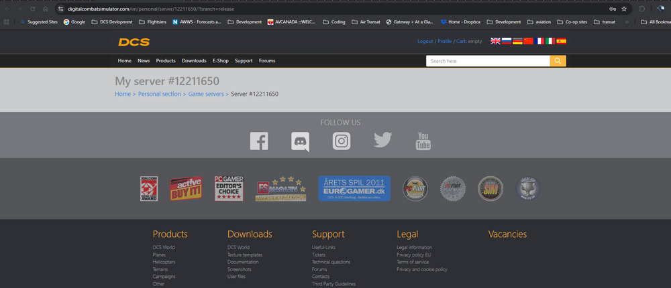
Task: Bookmark this page with the star icon
Action: click(x=624, y=9)
